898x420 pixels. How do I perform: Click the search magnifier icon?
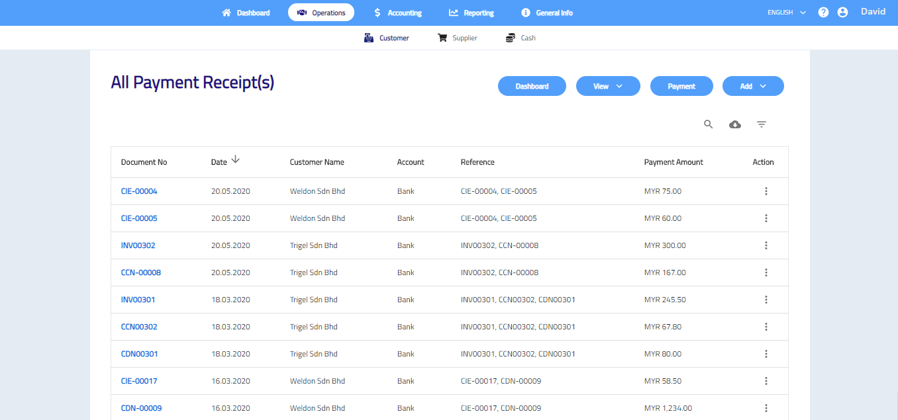(708, 124)
